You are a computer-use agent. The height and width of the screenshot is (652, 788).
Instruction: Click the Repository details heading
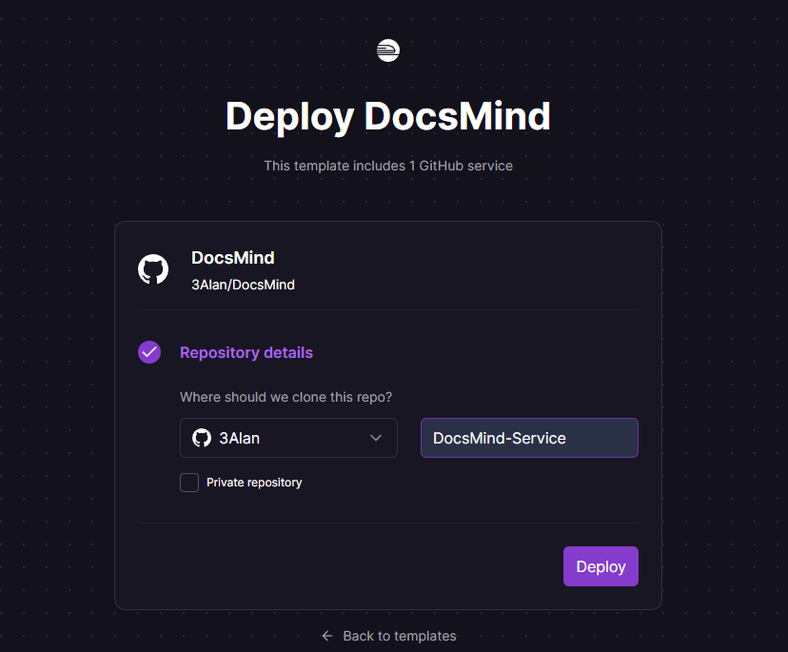click(x=246, y=352)
